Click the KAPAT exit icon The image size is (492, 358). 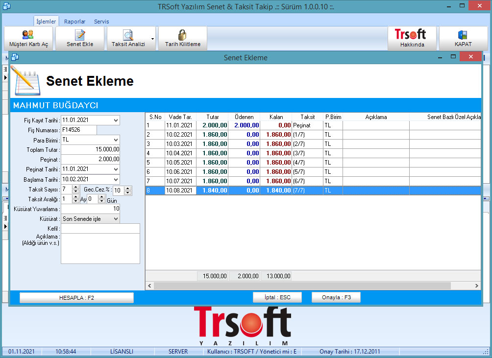tap(463, 35)
